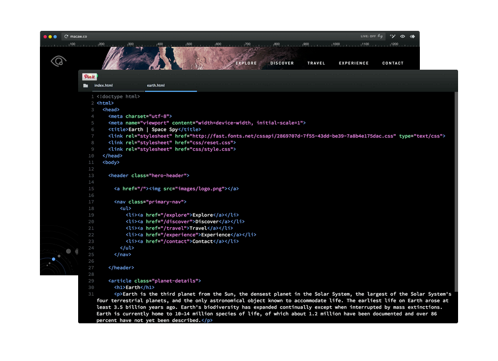Image resolution: width=498 pixels, height=361 pixels.
Task: Click CONTACT in the page navigation
Action: (x=393, y=63)
